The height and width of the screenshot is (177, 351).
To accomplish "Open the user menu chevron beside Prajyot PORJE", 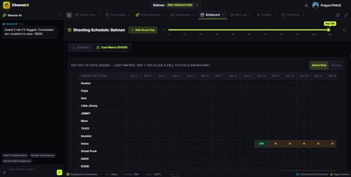I will point(345,5).
